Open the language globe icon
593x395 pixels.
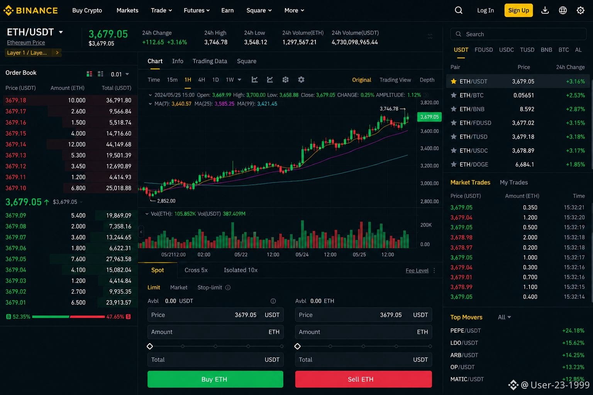point(563,10)
